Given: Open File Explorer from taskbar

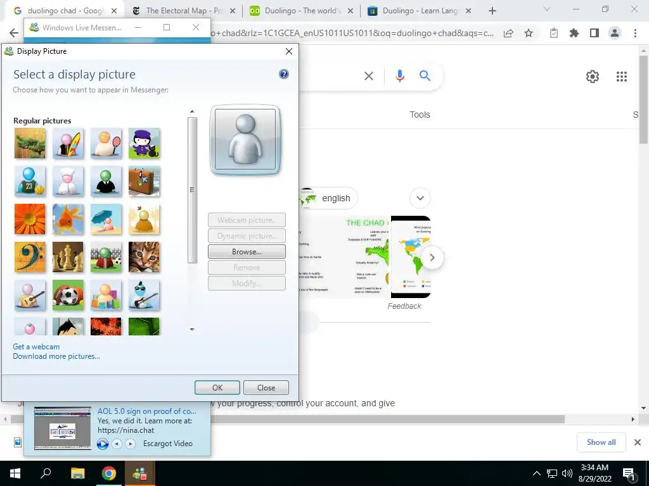Looking at the screenshot, I should coord(77,473).
